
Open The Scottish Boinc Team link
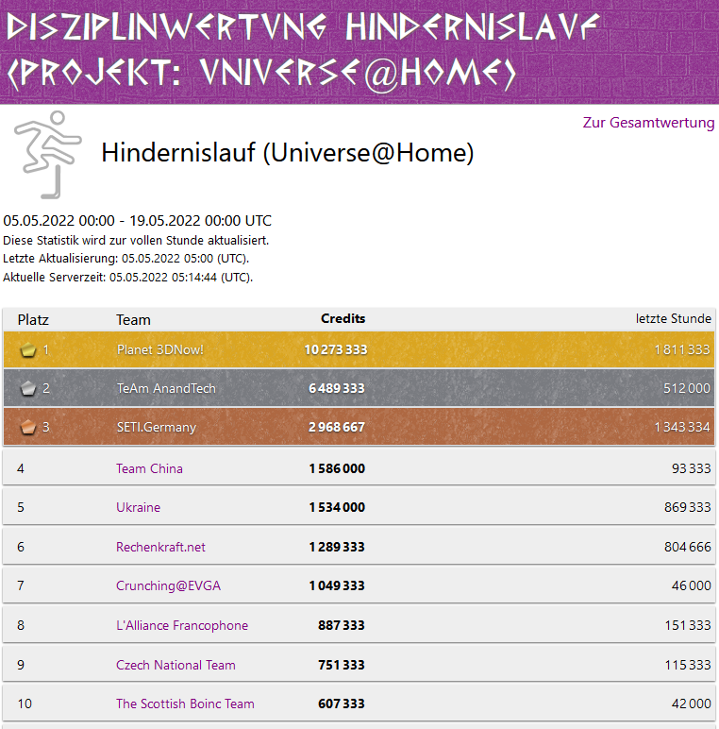coord(185,704)
